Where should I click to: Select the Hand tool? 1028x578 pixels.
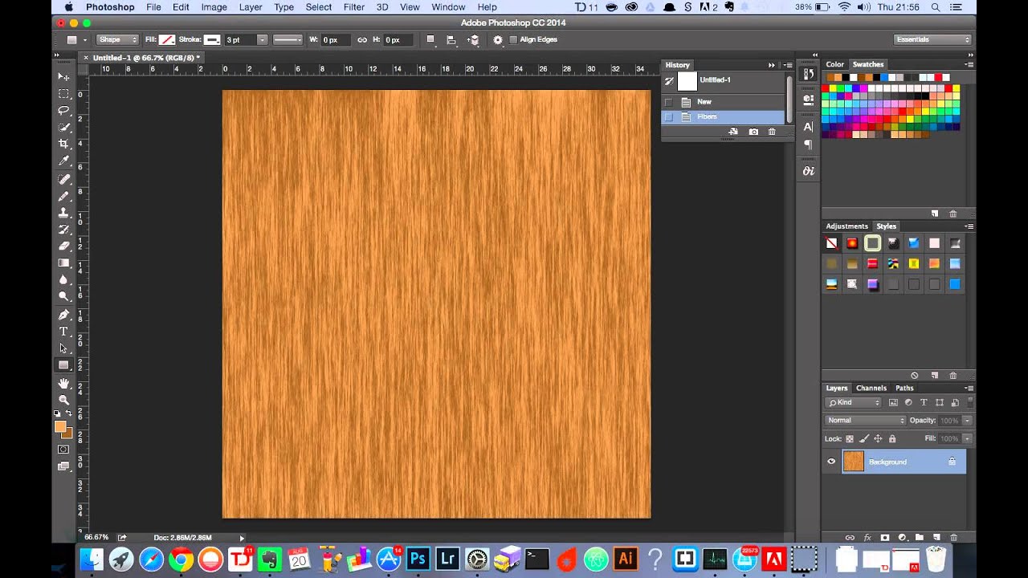click(x=63, y=383)
